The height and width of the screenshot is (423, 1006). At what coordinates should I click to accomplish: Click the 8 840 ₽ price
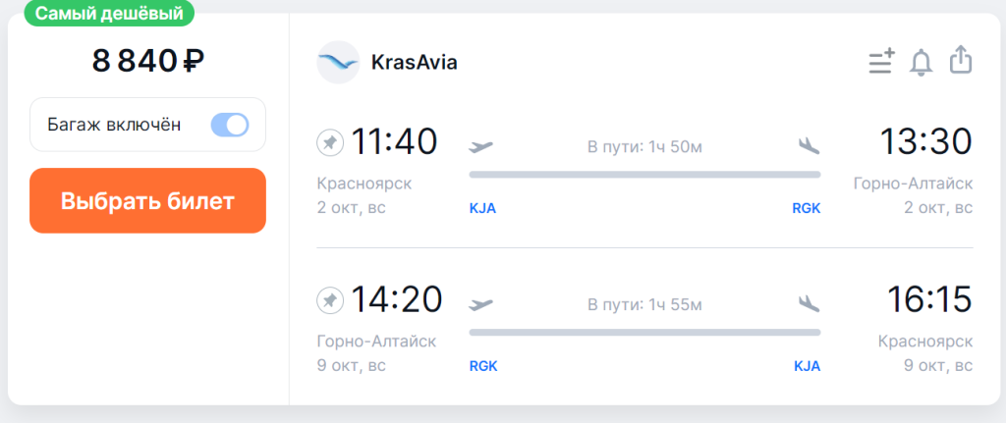point(147,61)
